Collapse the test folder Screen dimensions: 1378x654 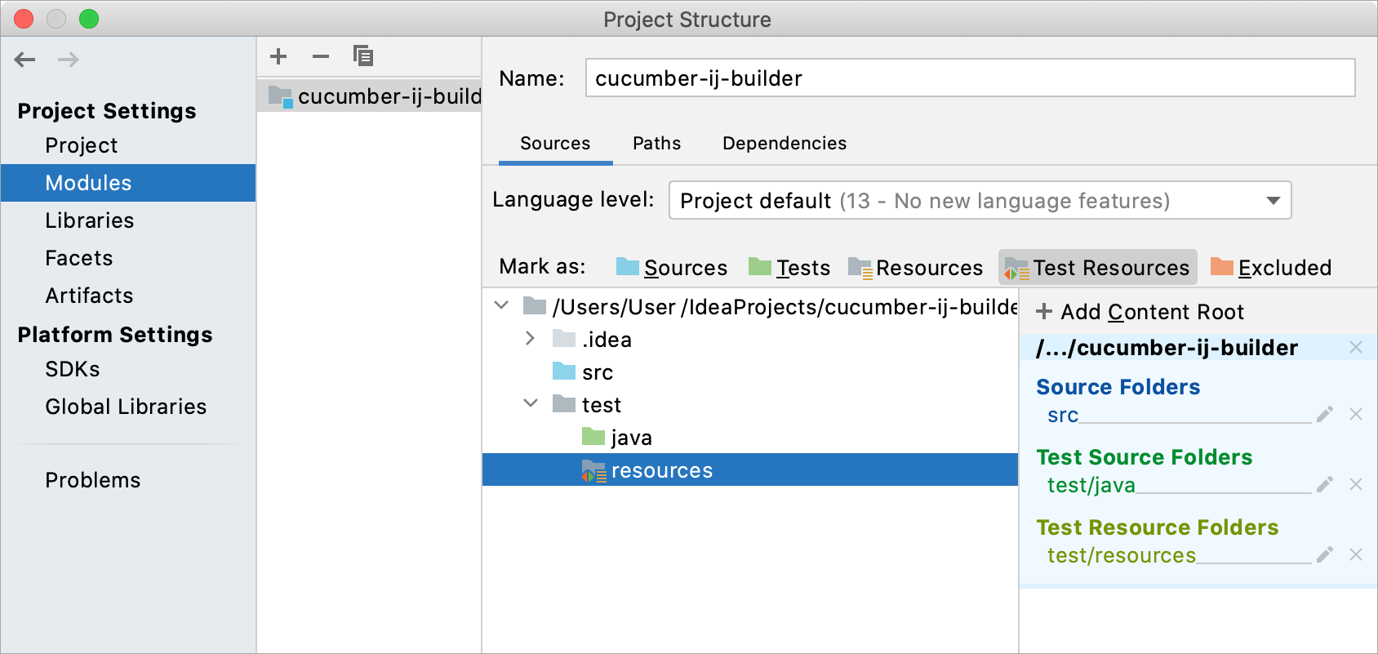tap(531, 404)
